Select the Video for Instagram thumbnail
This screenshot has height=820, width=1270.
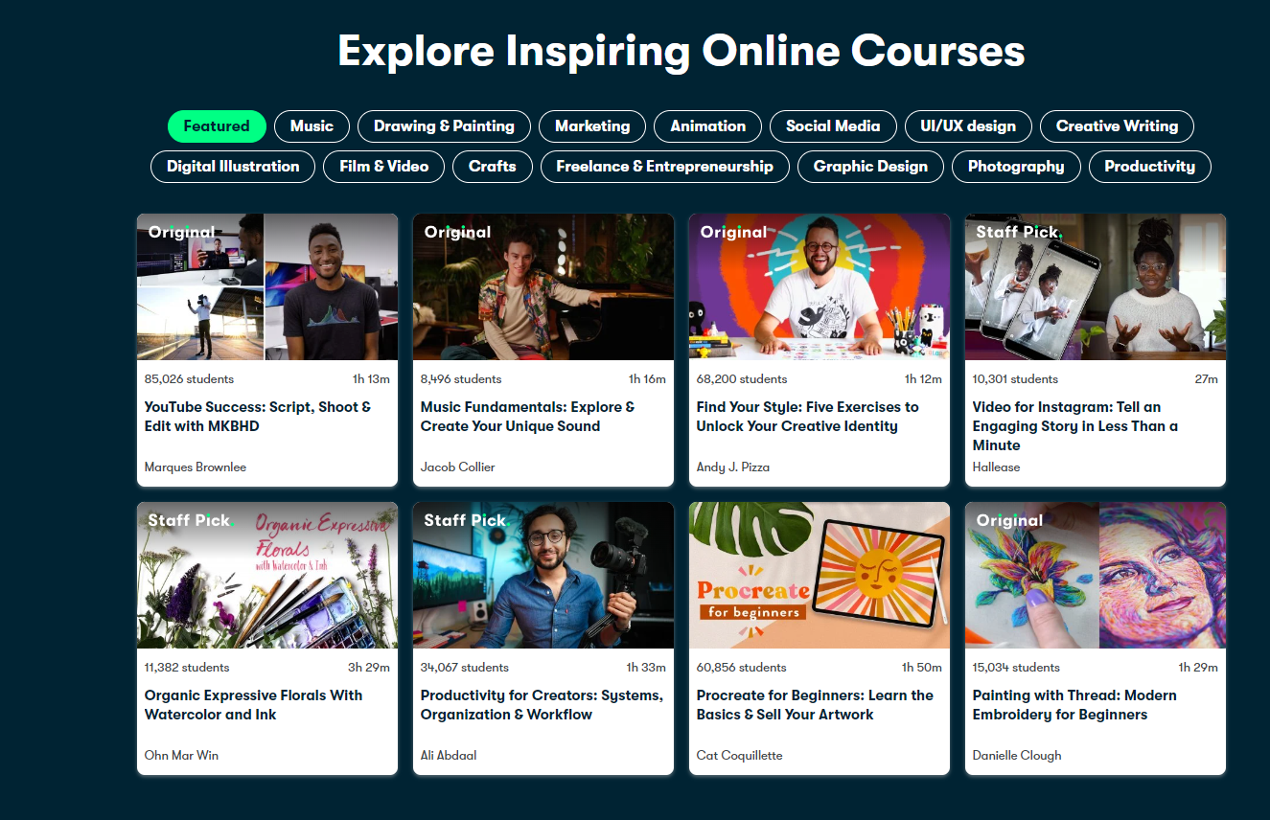(1096, 286)
